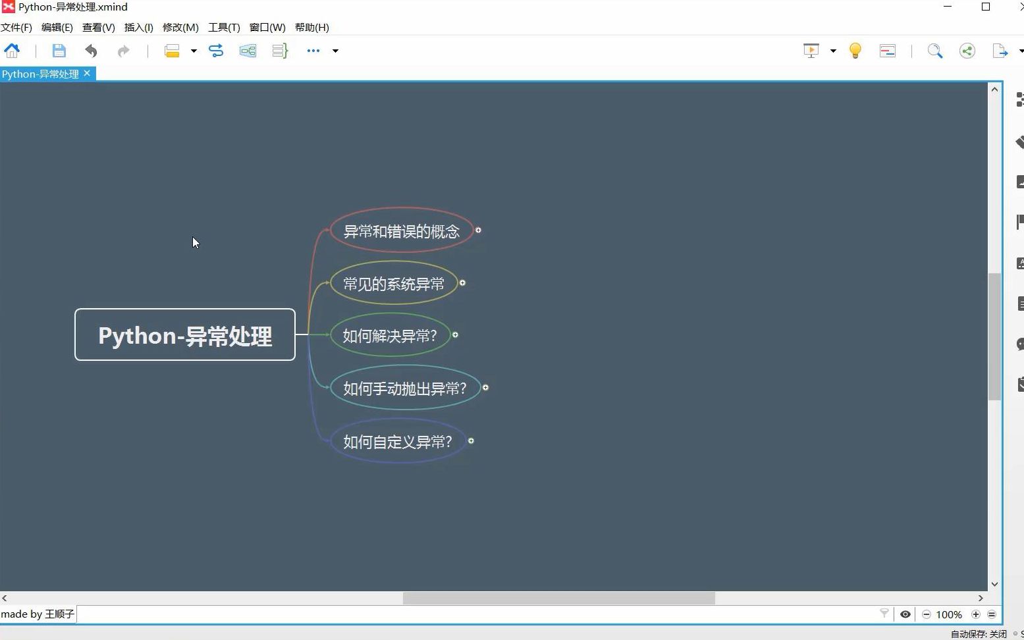Add a relationship link with the toolbar icon
Image resolution: width=1024 pixels, height=640 pixels.
tap(216, 51)
